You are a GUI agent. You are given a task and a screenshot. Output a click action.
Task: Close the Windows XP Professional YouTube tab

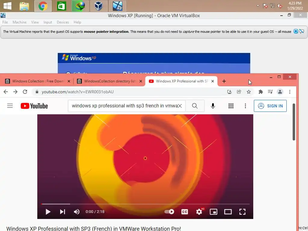(213, 81)
